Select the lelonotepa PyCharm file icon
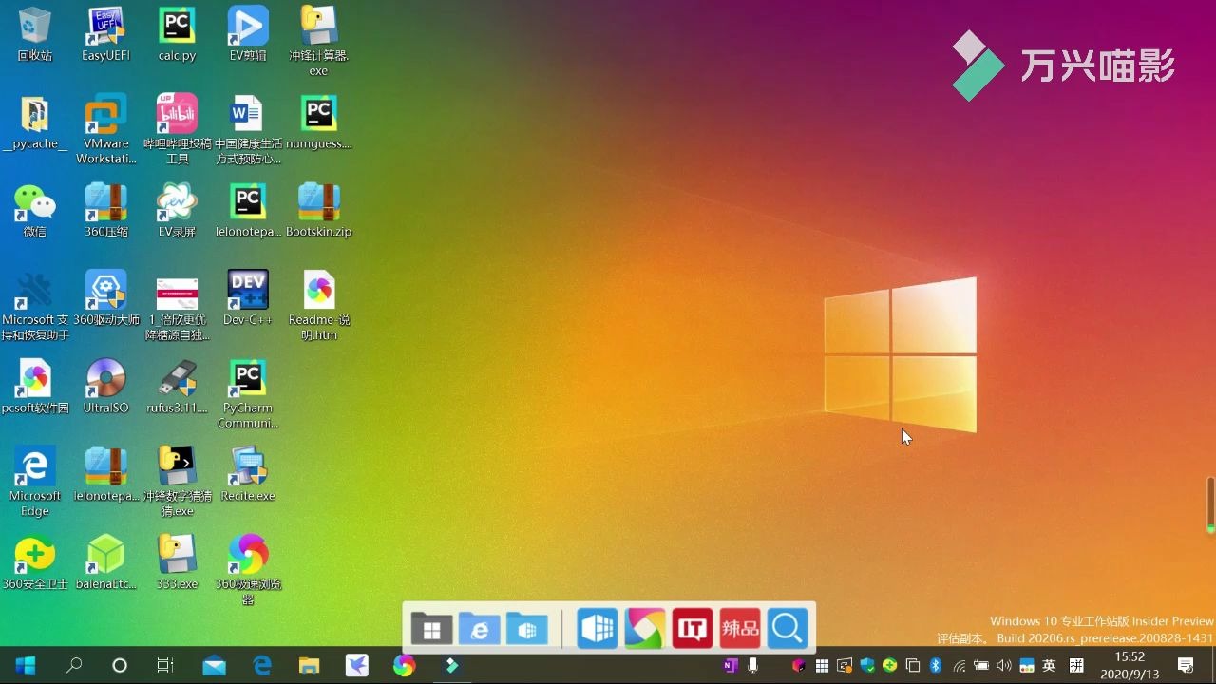The image size is (1216, 684). [248, 210]
